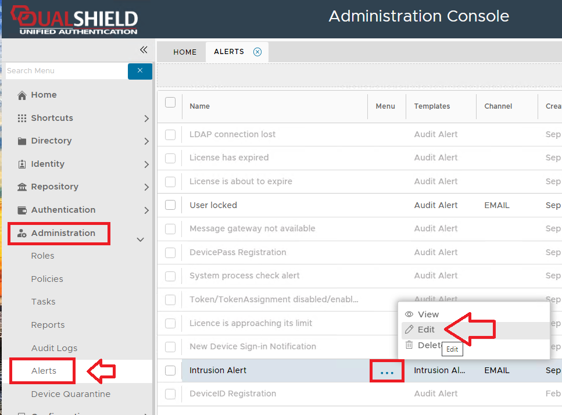Open the three-dots menu for Intrusion Alert
562x415 pixels.
click(387, 371)
